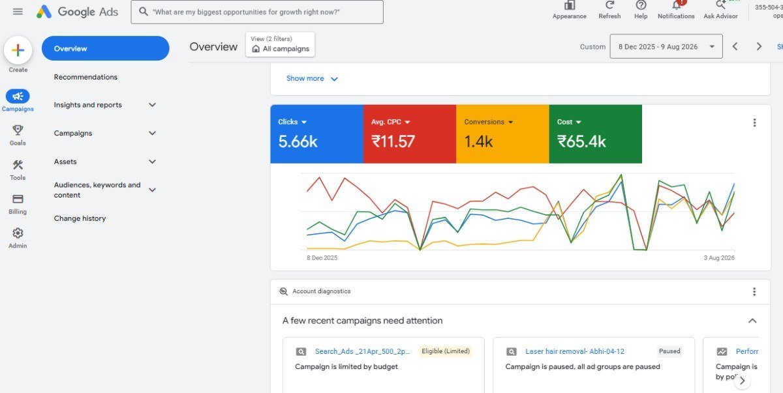Open the Search_Ads _21Apr_500 campaign link

pos(363,351)
